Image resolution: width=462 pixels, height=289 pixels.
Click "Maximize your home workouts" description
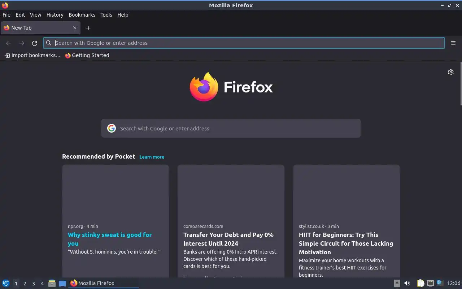pos(343,268)
